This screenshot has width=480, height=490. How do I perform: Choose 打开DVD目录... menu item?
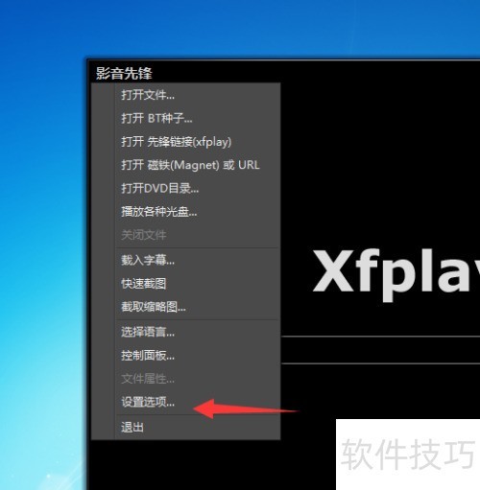coord(186,188)
